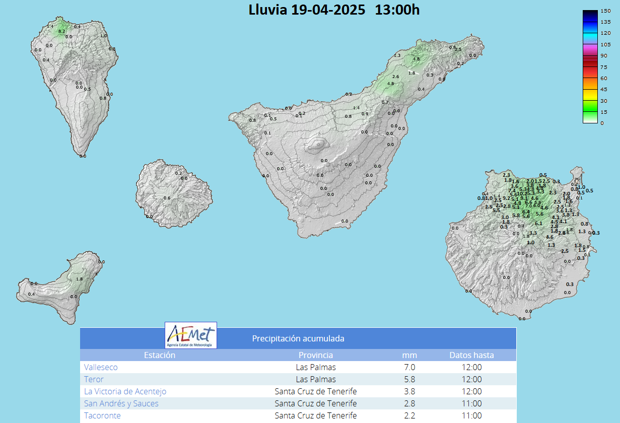Click the 'mm' column header
620x423 pixels.
pyautogui.click(x=410, y=355)
